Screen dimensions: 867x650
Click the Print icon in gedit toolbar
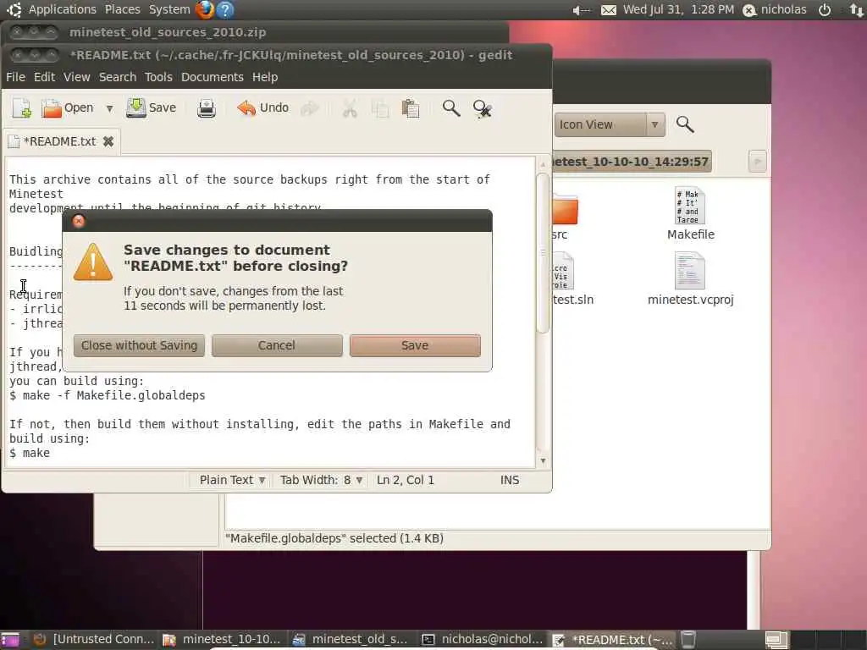(x=207, y=108)
